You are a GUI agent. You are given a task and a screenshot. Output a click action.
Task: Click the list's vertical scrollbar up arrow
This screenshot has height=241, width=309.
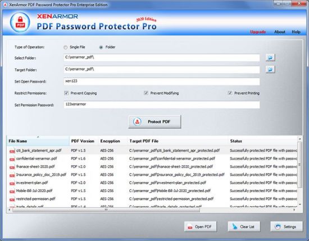[x=300, y=139]
